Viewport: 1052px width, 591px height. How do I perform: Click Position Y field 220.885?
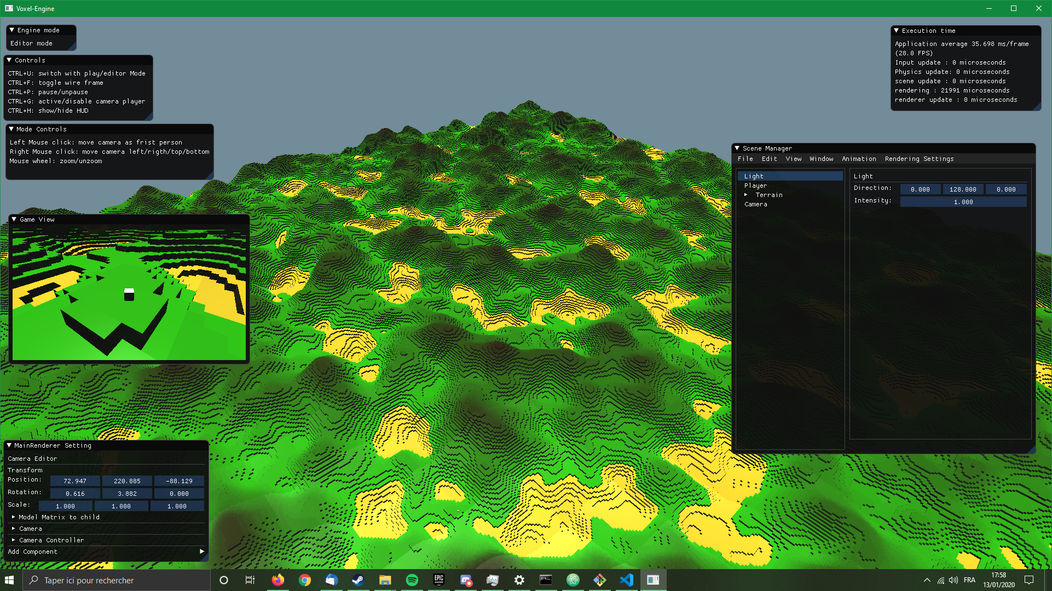pyautogui.click(x=127, y=481)
